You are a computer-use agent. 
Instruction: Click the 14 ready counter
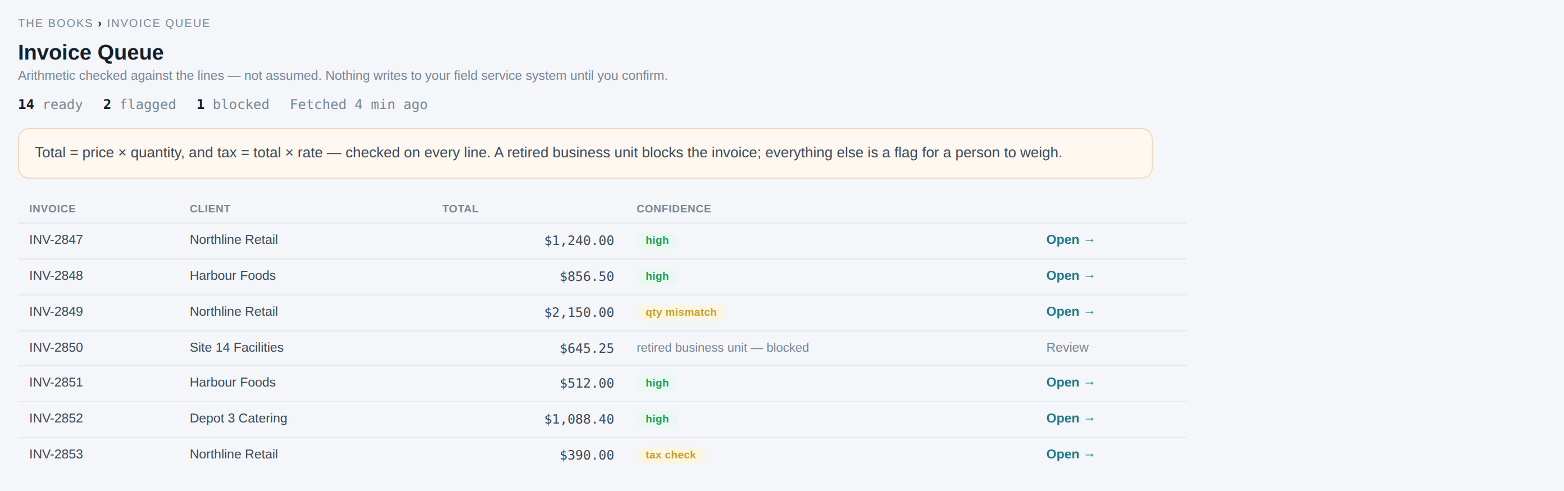click(x=51, y=104)
